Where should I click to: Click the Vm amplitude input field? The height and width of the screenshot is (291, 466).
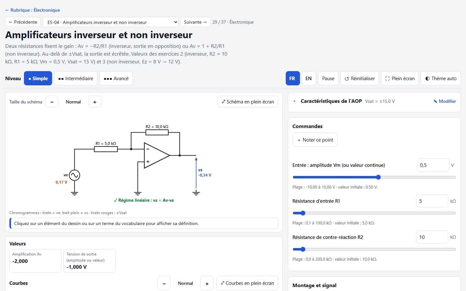coord(433,165)
